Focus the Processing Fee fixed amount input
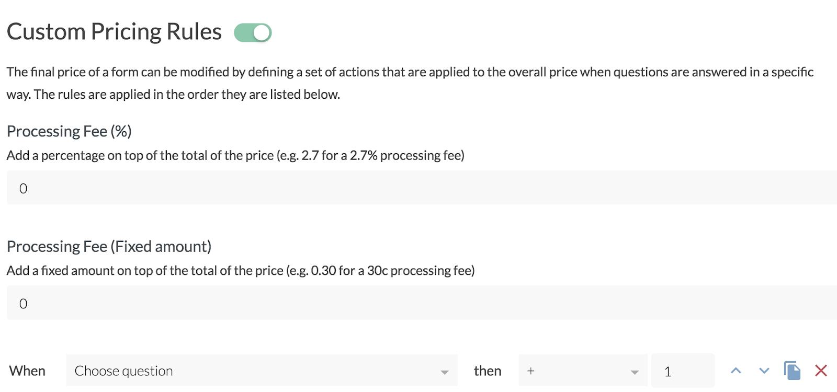The height and width of the screenshot is (392, 837). tap(418, 303)
